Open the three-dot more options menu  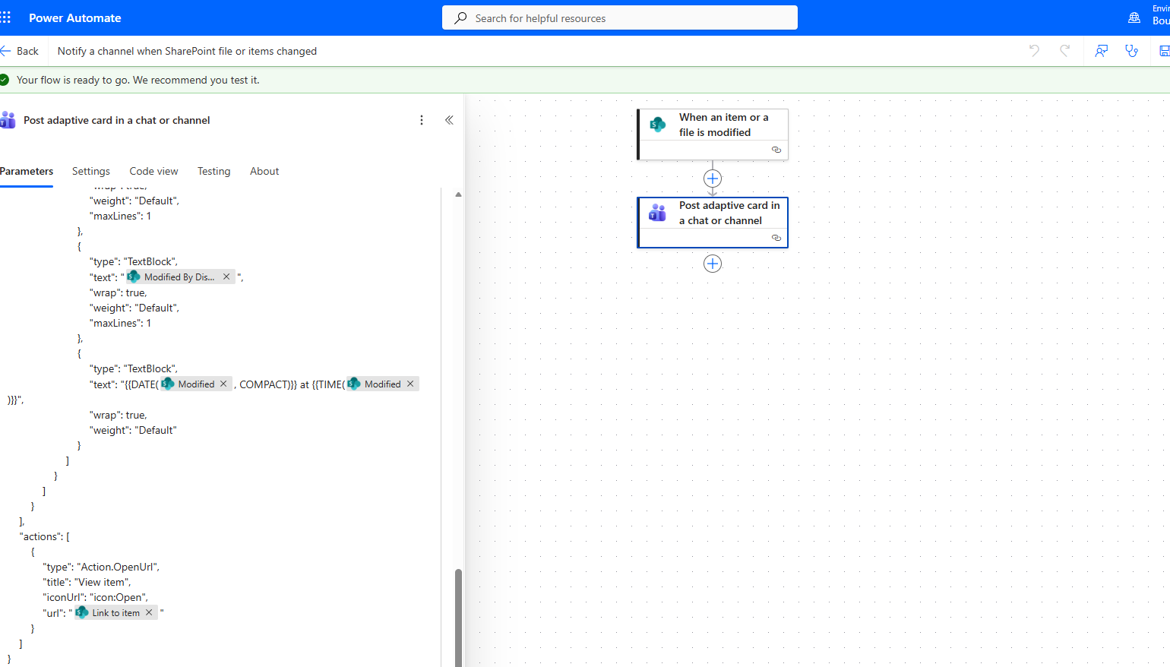coord(422,120)
